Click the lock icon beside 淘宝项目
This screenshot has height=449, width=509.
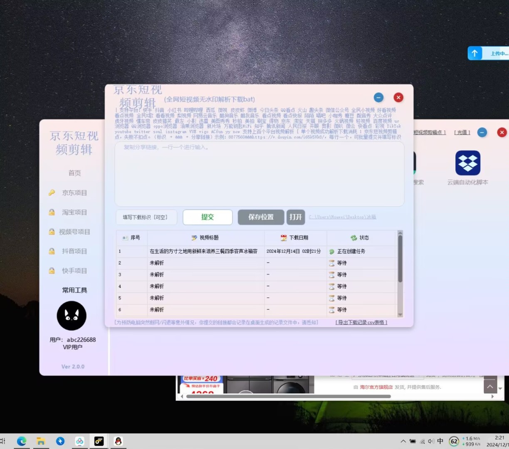(52, 212)
